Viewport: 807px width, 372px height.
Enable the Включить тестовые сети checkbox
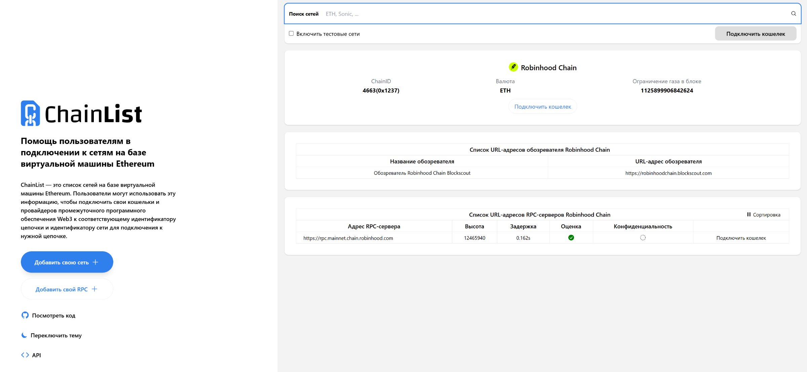pyautogui.click(x=291, y=34)
